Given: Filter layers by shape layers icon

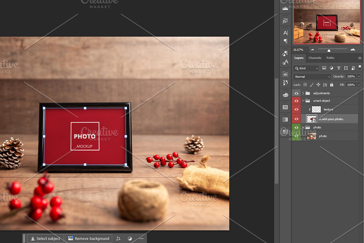Looking at the screenshot, I should 346,68.
